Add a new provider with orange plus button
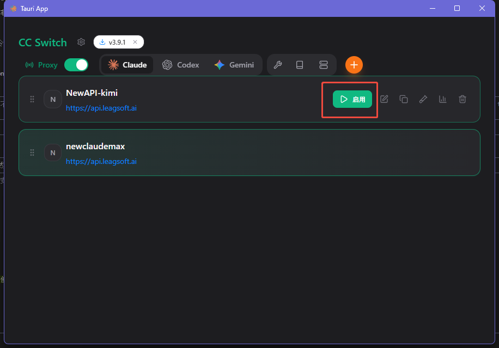 (x=354, y=65)
